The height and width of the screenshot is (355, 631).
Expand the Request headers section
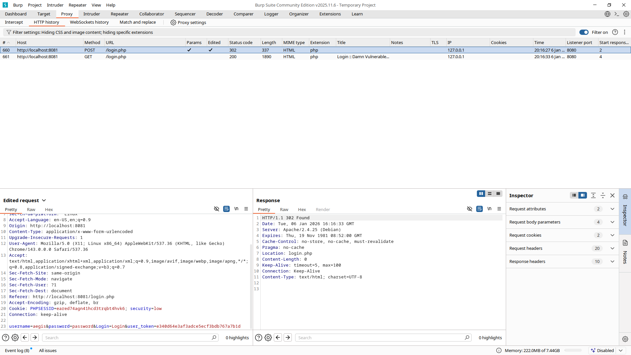(612, 248)
